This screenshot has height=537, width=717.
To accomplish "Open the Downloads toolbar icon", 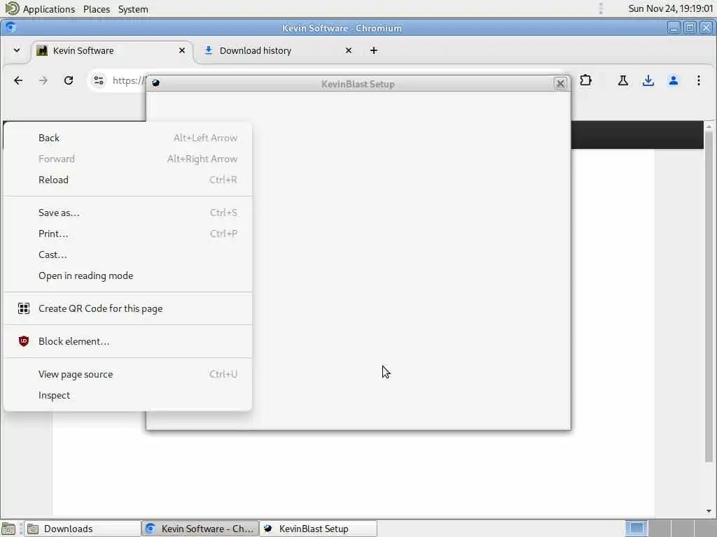I will 648,81.
